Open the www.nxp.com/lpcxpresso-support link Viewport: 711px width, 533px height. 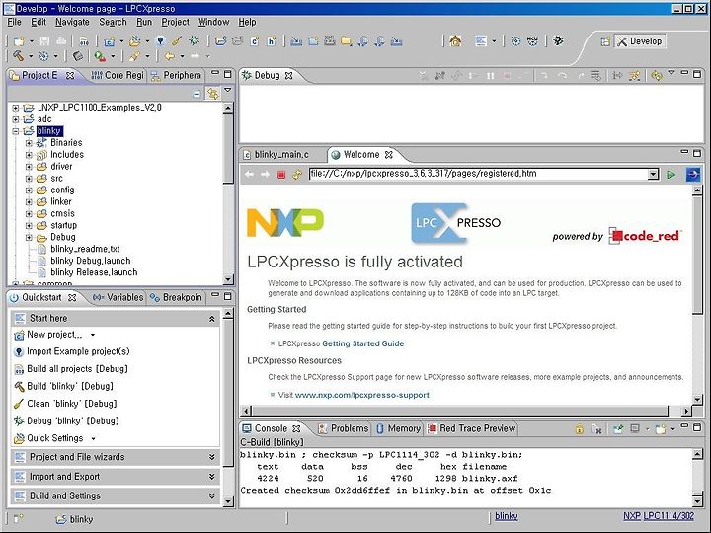coord(361,395)
